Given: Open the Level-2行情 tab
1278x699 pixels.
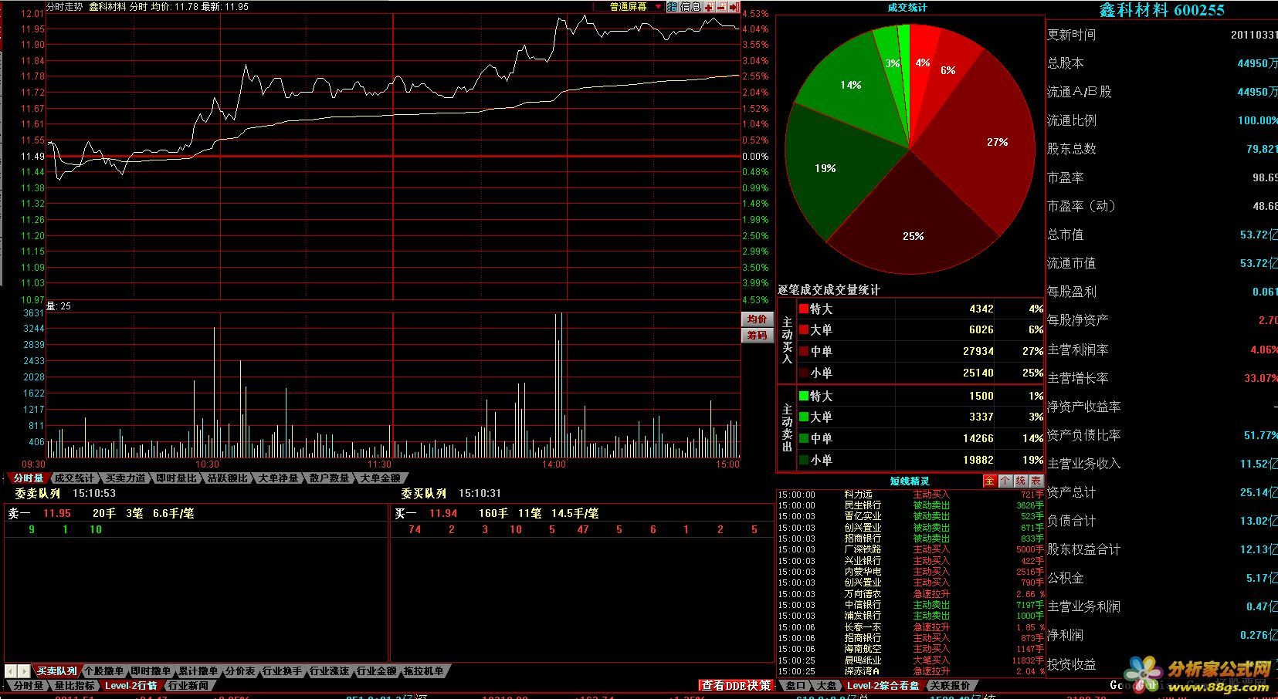Looking at the screenshot, I should click(131, 685).
